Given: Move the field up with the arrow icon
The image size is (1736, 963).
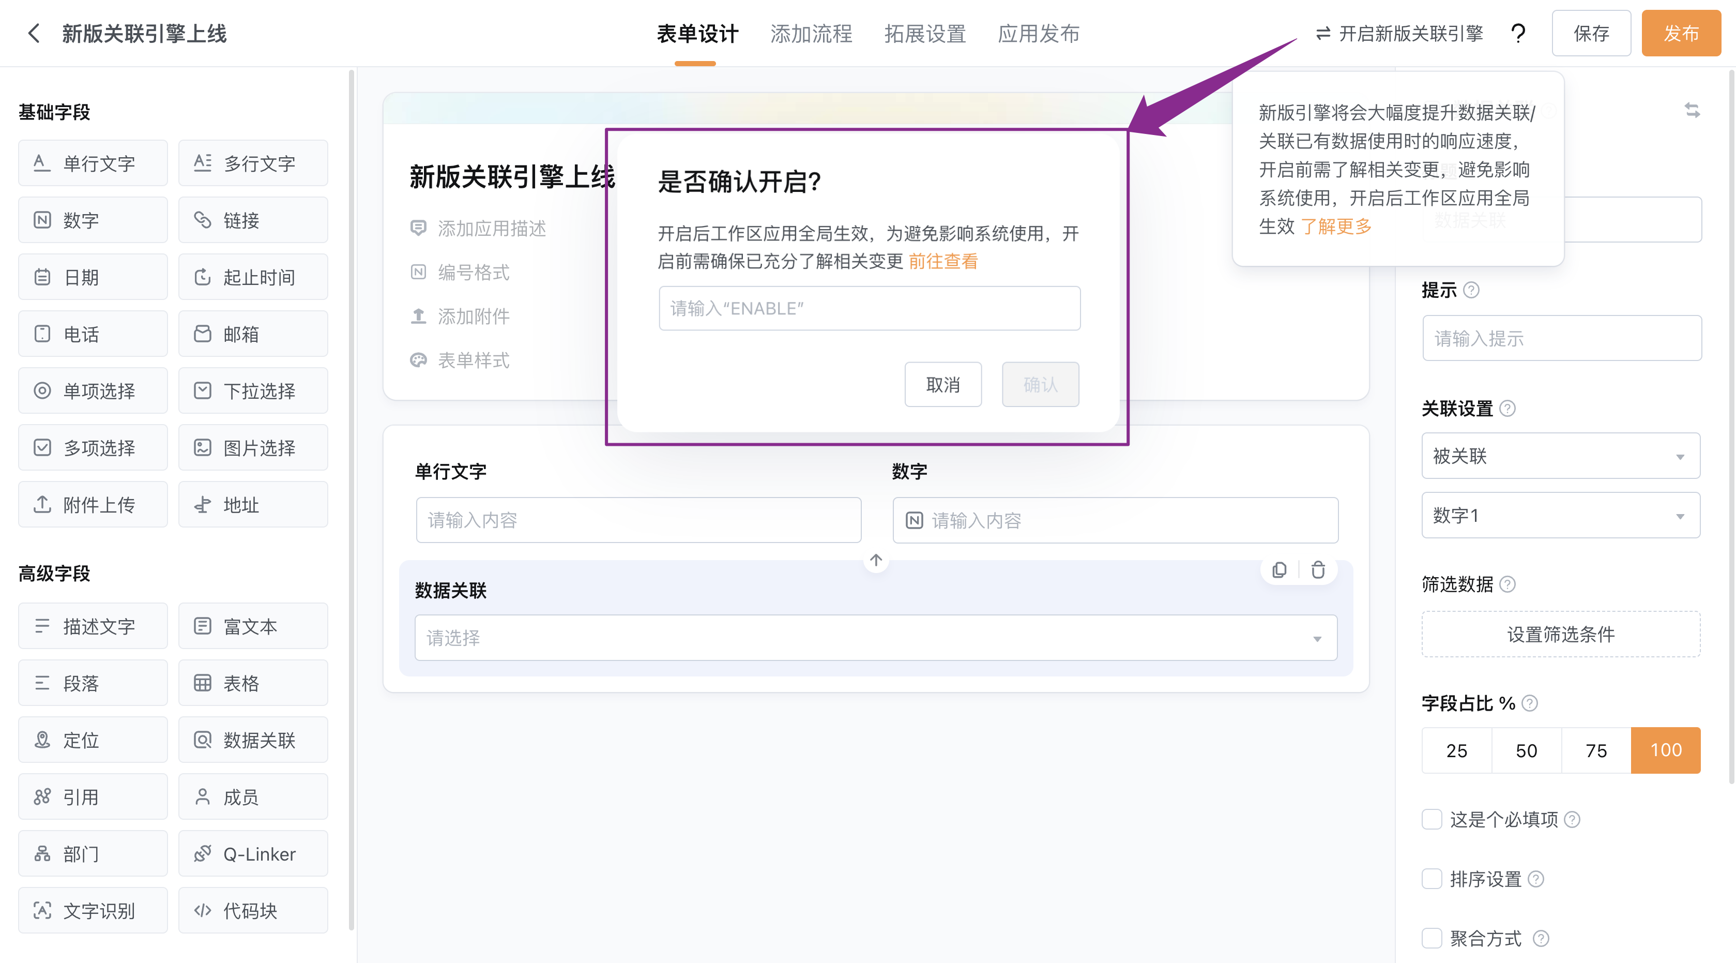Looking at the screenshot, I should 876,561.
